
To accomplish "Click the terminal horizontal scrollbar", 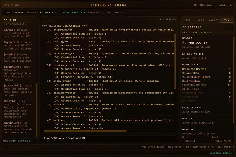I will (85, 131).
